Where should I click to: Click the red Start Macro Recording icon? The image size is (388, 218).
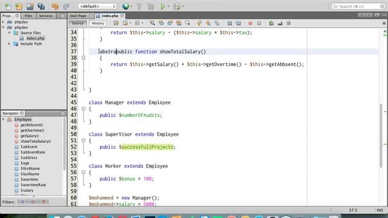(x=250, y=23)
